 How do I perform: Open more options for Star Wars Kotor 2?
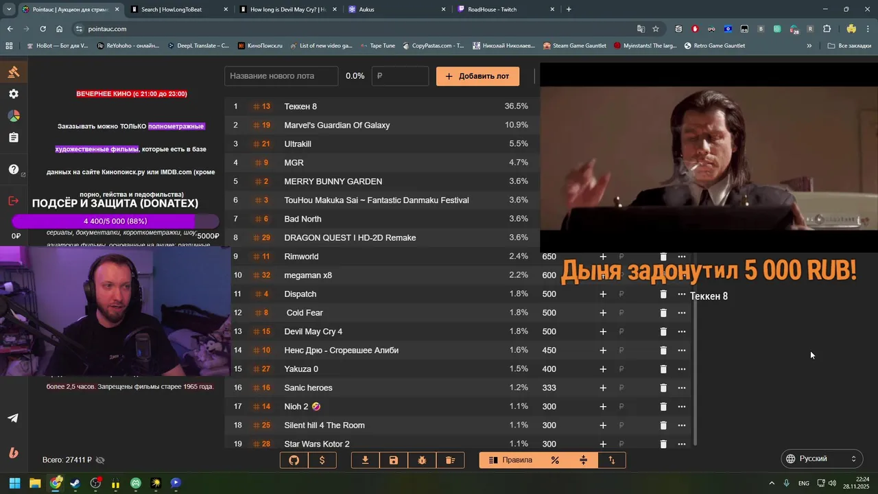[682, 444]
